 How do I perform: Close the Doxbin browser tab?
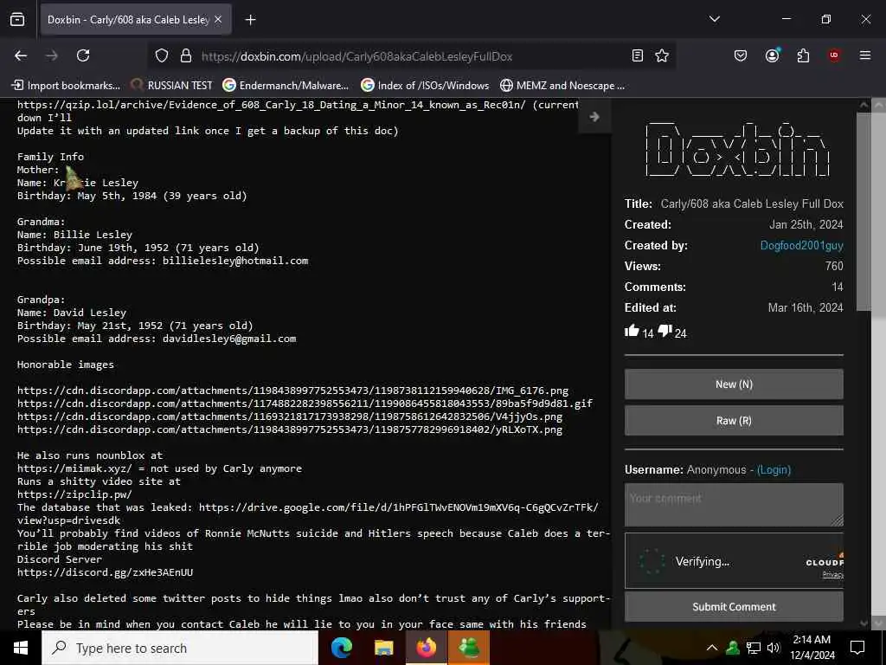point(218,20)
